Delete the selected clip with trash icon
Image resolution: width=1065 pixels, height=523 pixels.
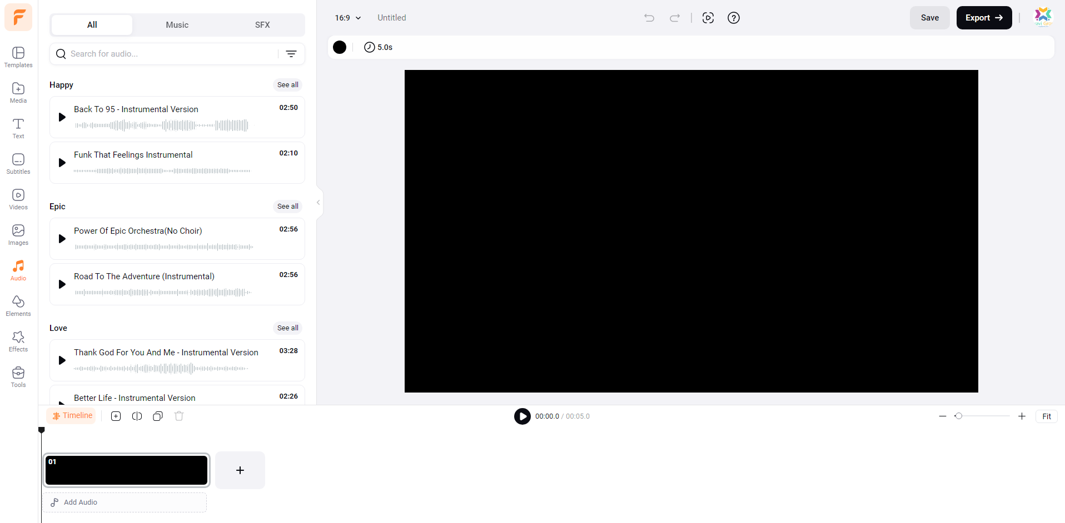click(x=179, y=416)
